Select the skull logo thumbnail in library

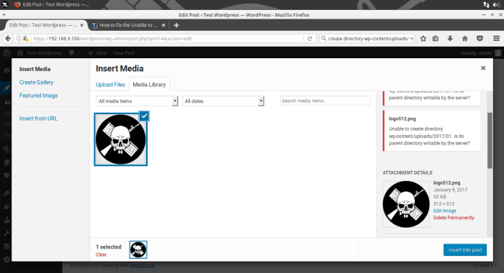(x=120, y=139)
